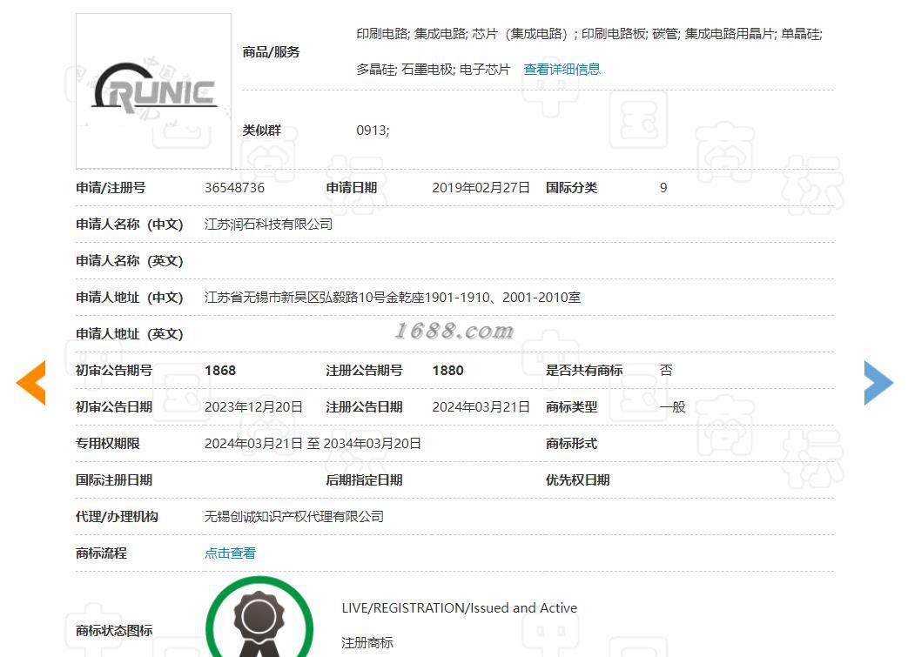The height and width of the screenshot is (657, 908).
Task: Select the applicant address in Wuxi
Action: [x=393, y=297]
